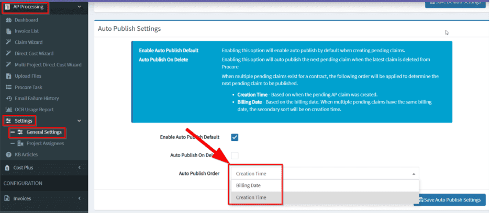490x213 pixels.
Task: Enable Auto Publish On Delete checkbox
Action: coord(235,155)
